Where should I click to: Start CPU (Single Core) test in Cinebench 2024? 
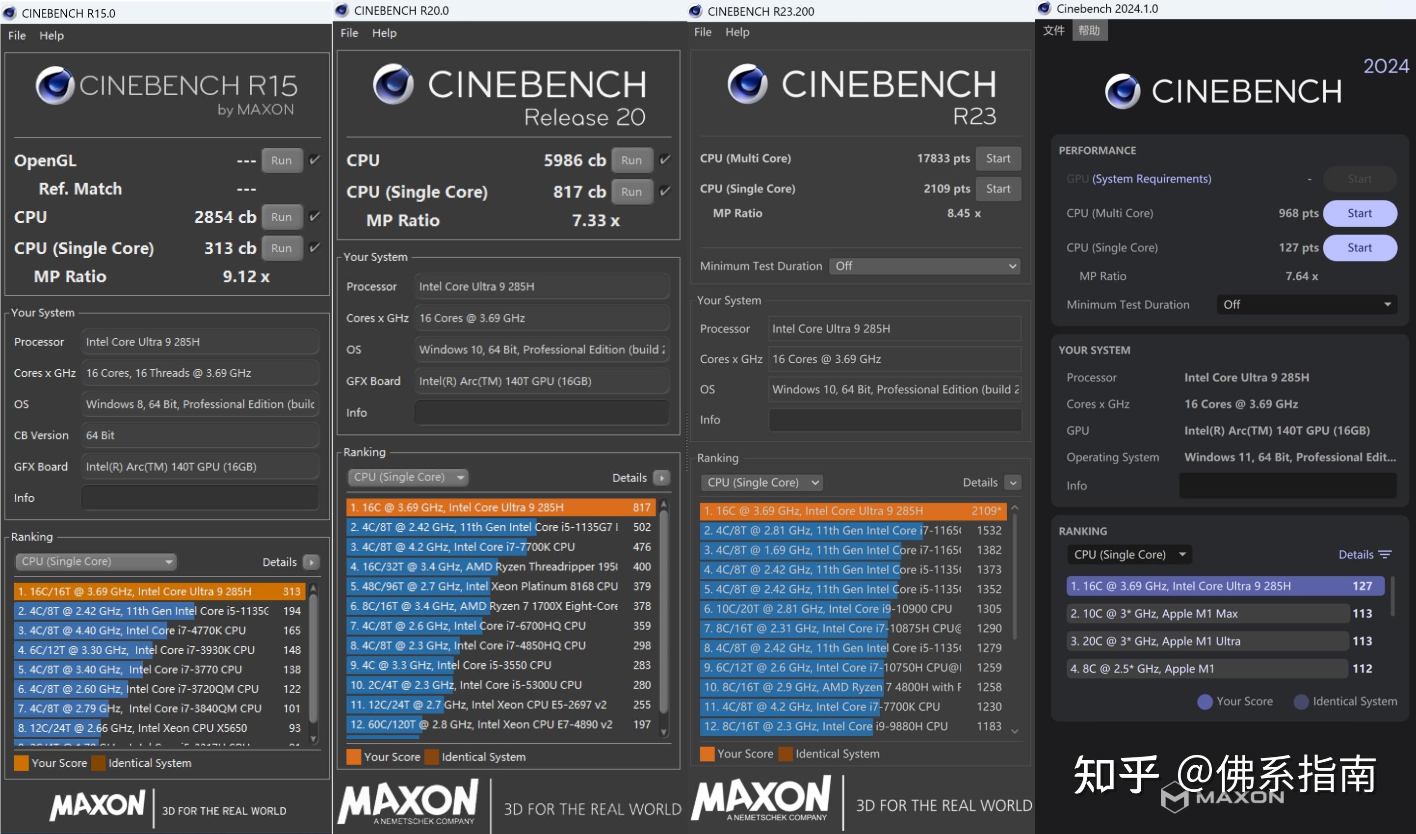point(1360,248)
